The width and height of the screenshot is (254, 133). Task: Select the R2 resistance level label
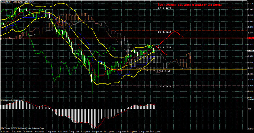point(165,32)
